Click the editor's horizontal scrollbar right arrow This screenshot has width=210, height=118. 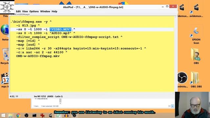coord(173,93)
